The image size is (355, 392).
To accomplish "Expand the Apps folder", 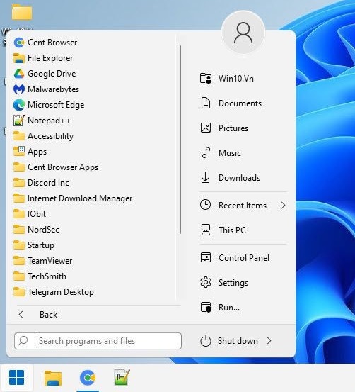I will point(30,152).
